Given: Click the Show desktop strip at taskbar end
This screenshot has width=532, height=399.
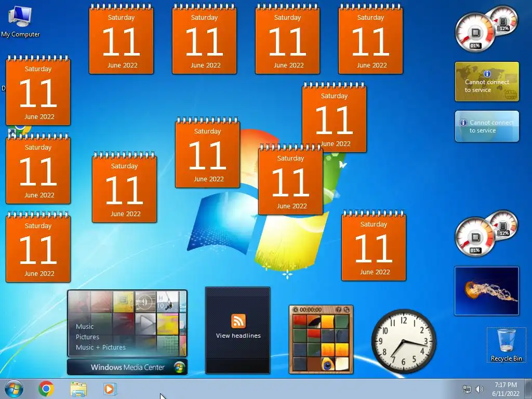Looking at the screenshot, I should 528,389.
